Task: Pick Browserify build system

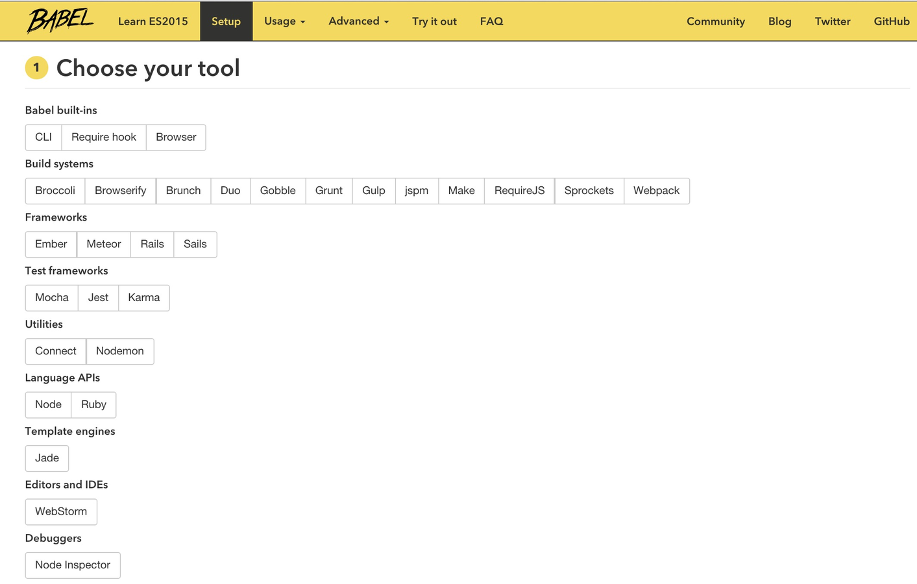Action: 121,191
